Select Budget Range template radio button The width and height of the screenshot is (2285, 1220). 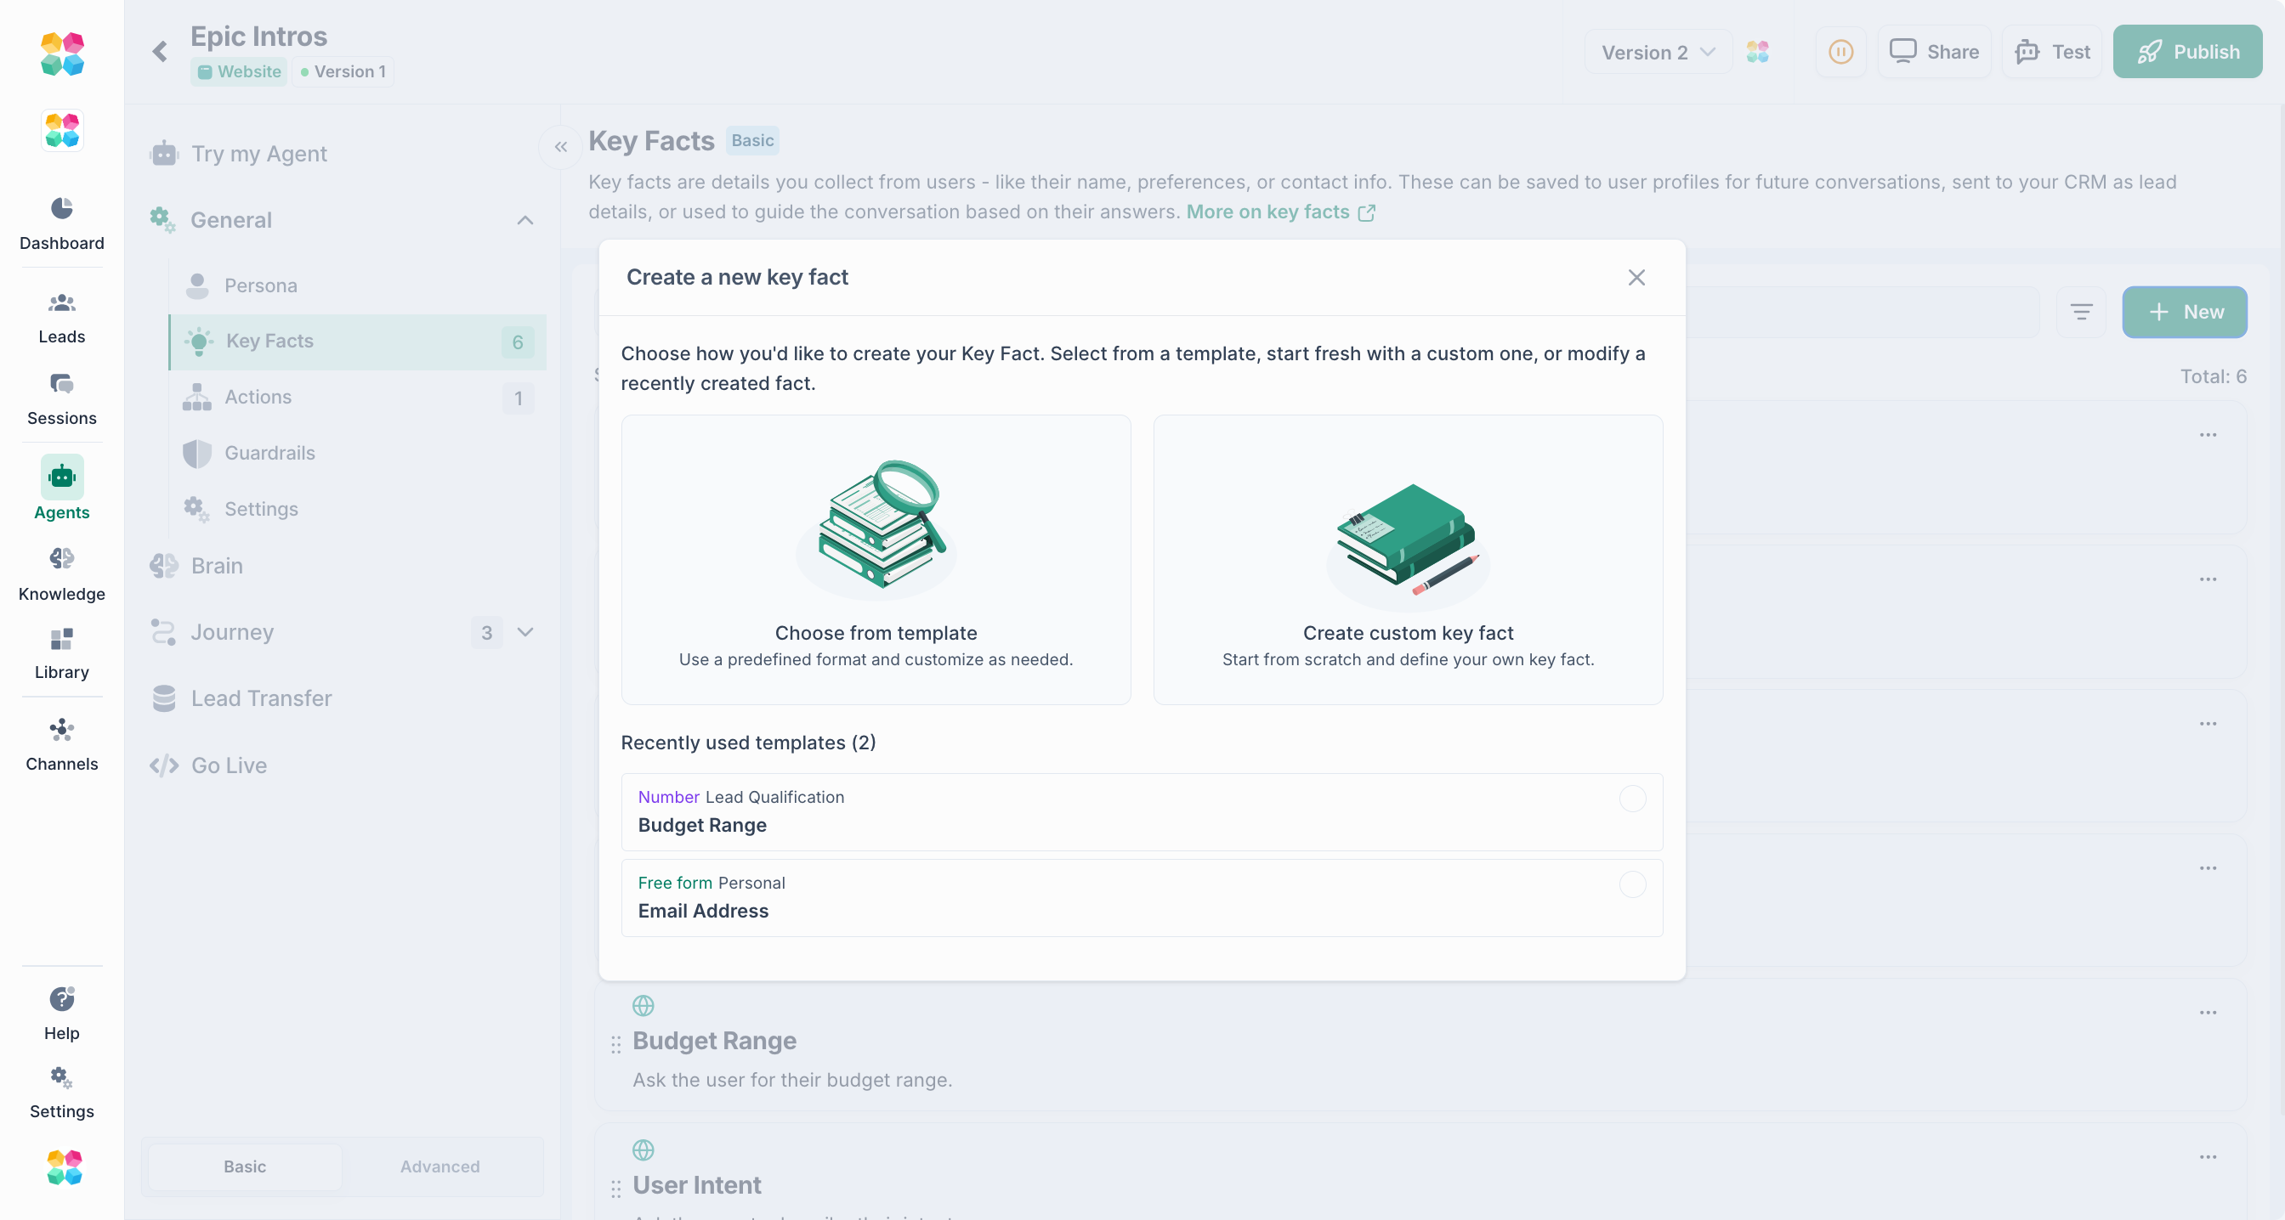1632,799
